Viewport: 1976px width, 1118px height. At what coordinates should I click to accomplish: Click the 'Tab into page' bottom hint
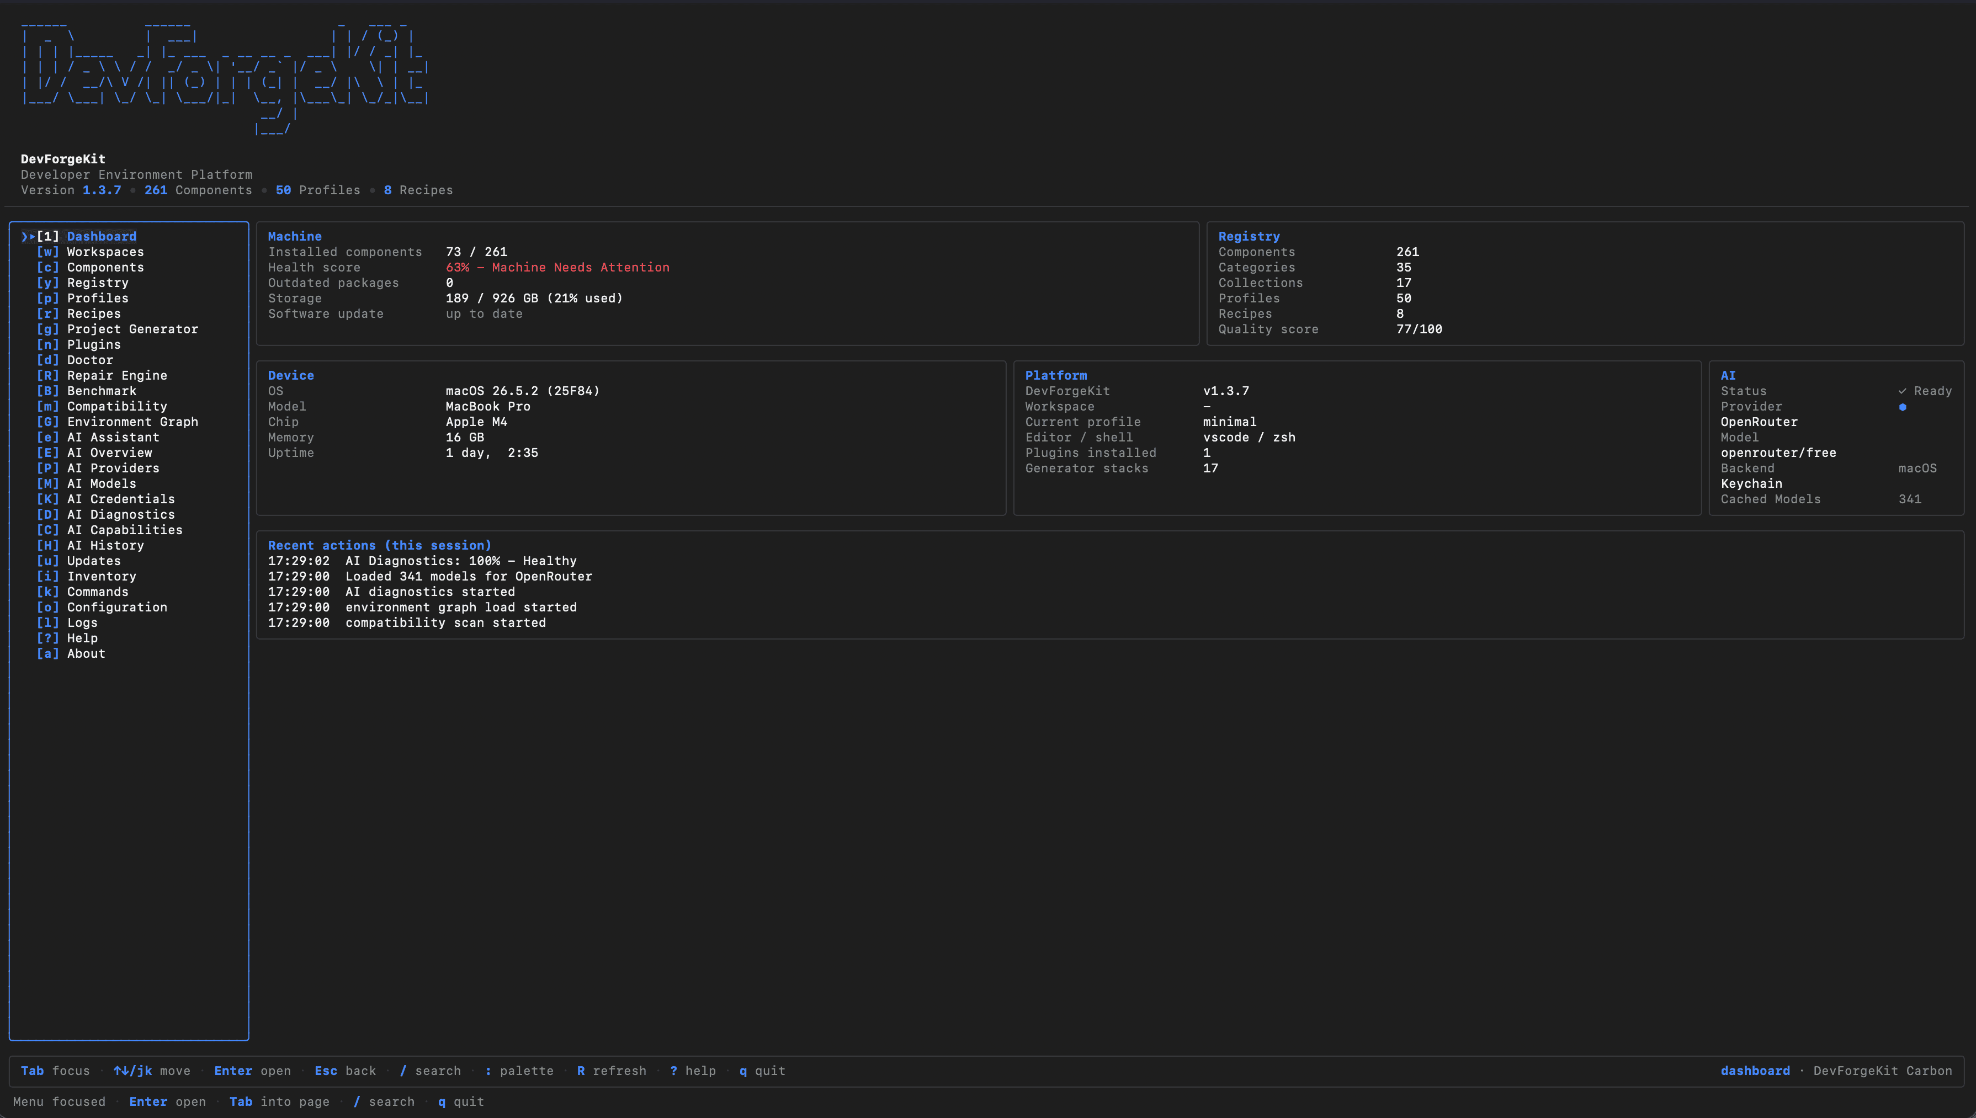click(x=279, y=1101)
